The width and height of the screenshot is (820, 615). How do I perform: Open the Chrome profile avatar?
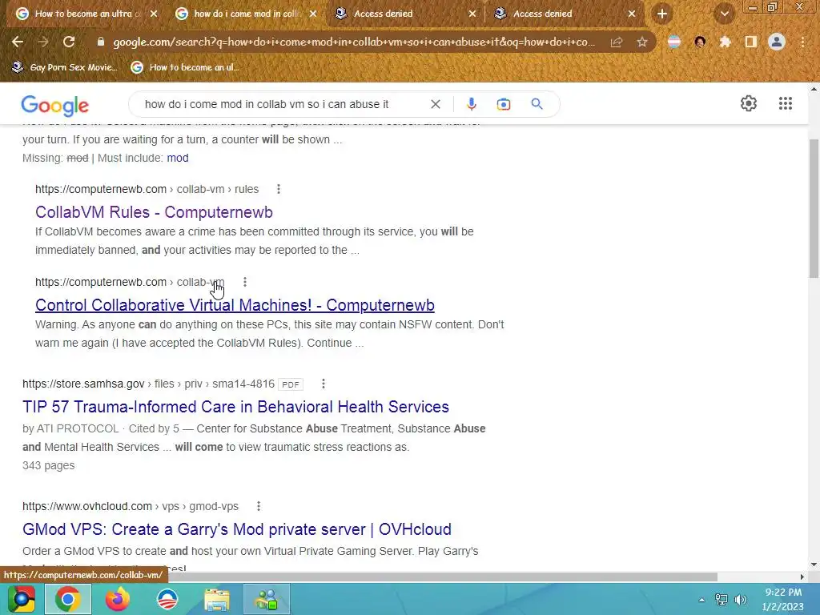tap(777, 42)
